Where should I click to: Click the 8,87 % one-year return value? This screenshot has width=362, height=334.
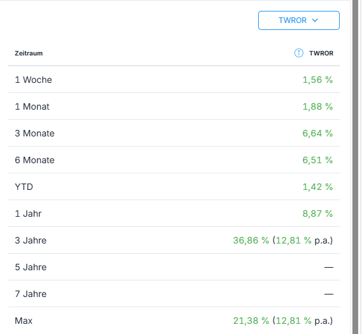[317, 214]
